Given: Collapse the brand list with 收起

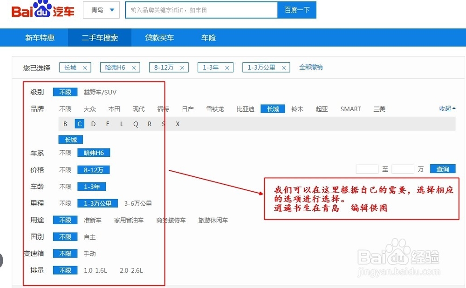Looking at the screenshot, I should 447,108.
